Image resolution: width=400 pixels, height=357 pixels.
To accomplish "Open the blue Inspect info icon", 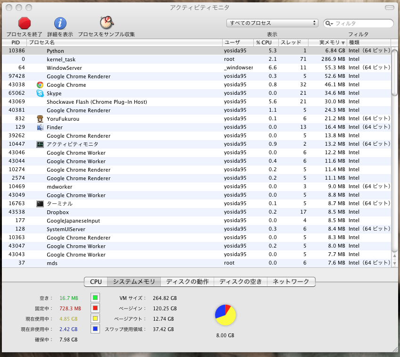I will [60, 23].
